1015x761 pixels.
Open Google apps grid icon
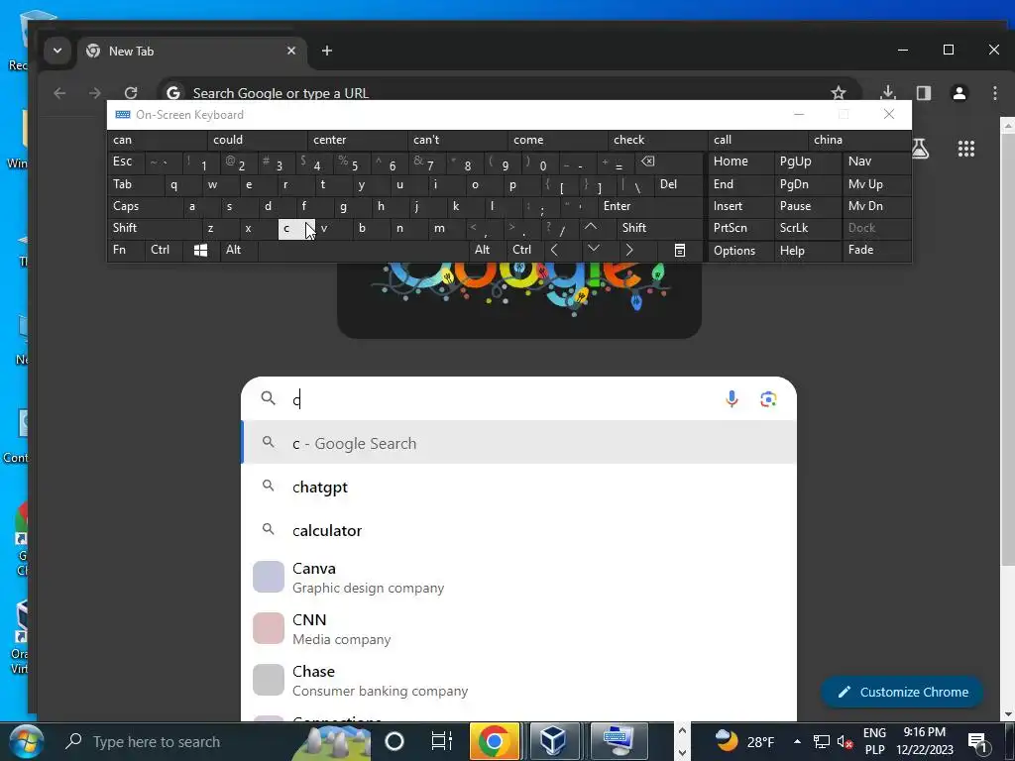(965, 149)
